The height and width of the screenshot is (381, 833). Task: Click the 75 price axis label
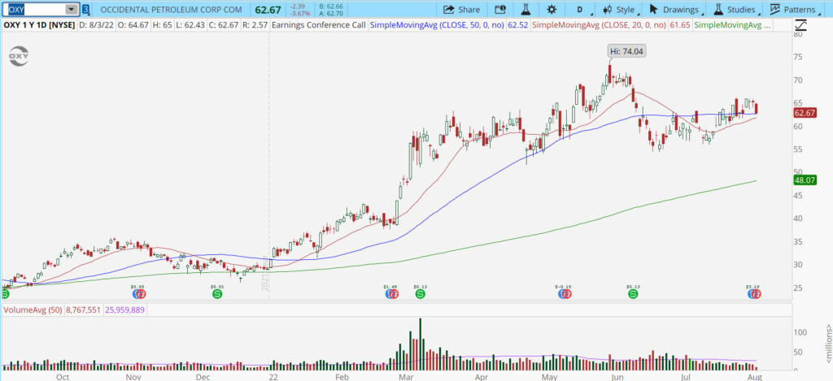pyautogui.click(x=798, y=57)
